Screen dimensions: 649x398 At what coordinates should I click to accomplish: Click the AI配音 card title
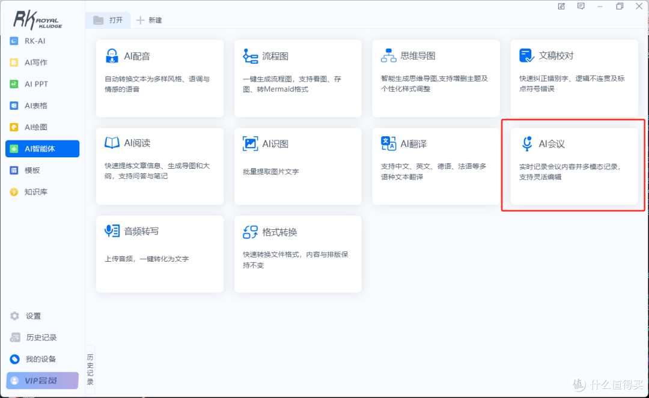click(x=137, y=56)
